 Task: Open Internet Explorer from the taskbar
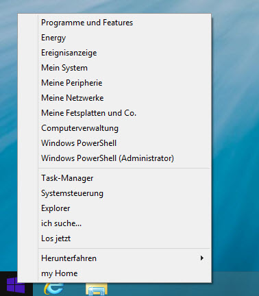tap(54, 288)
